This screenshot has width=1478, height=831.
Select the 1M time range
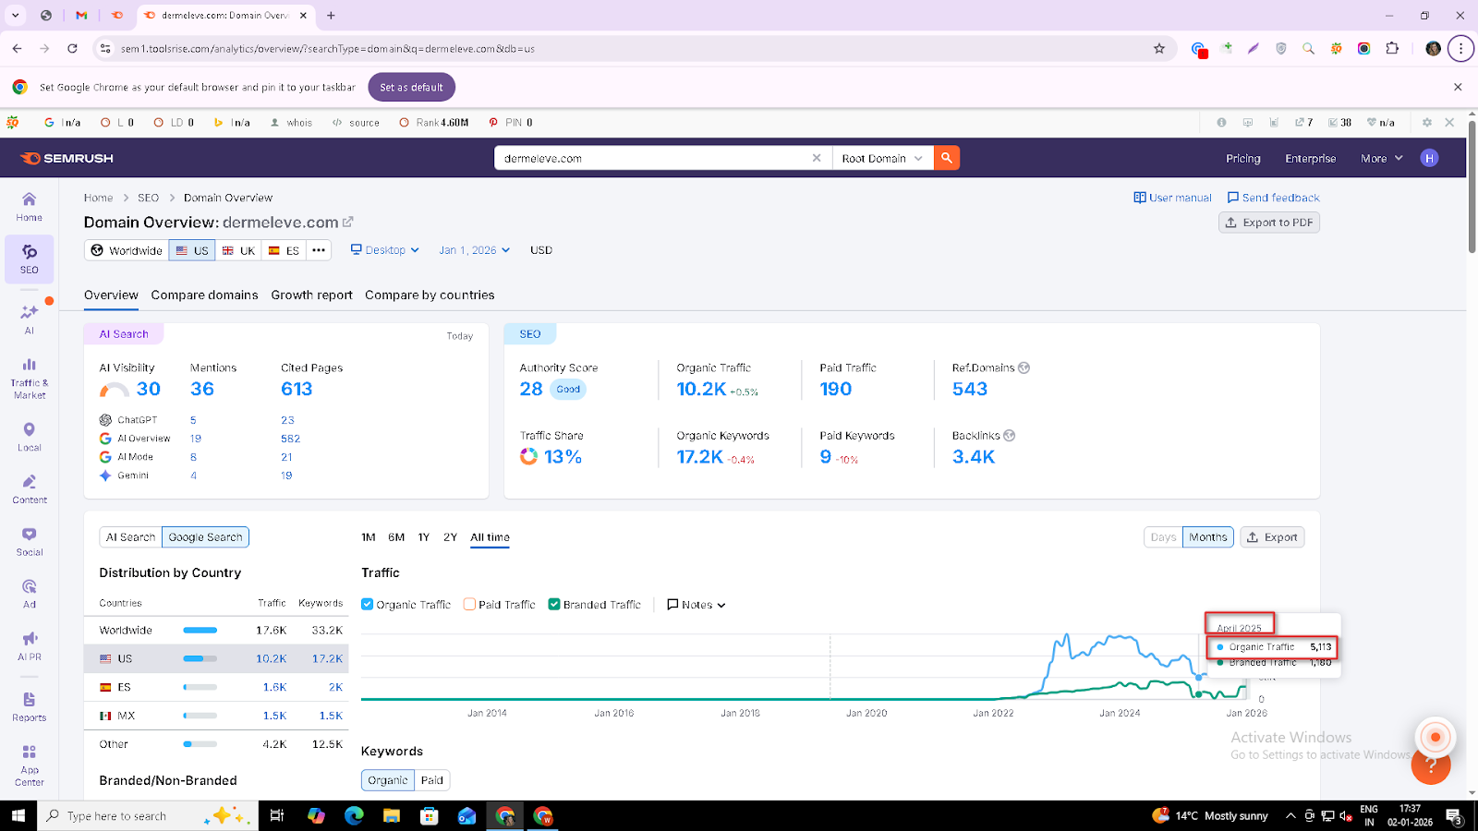369,537
